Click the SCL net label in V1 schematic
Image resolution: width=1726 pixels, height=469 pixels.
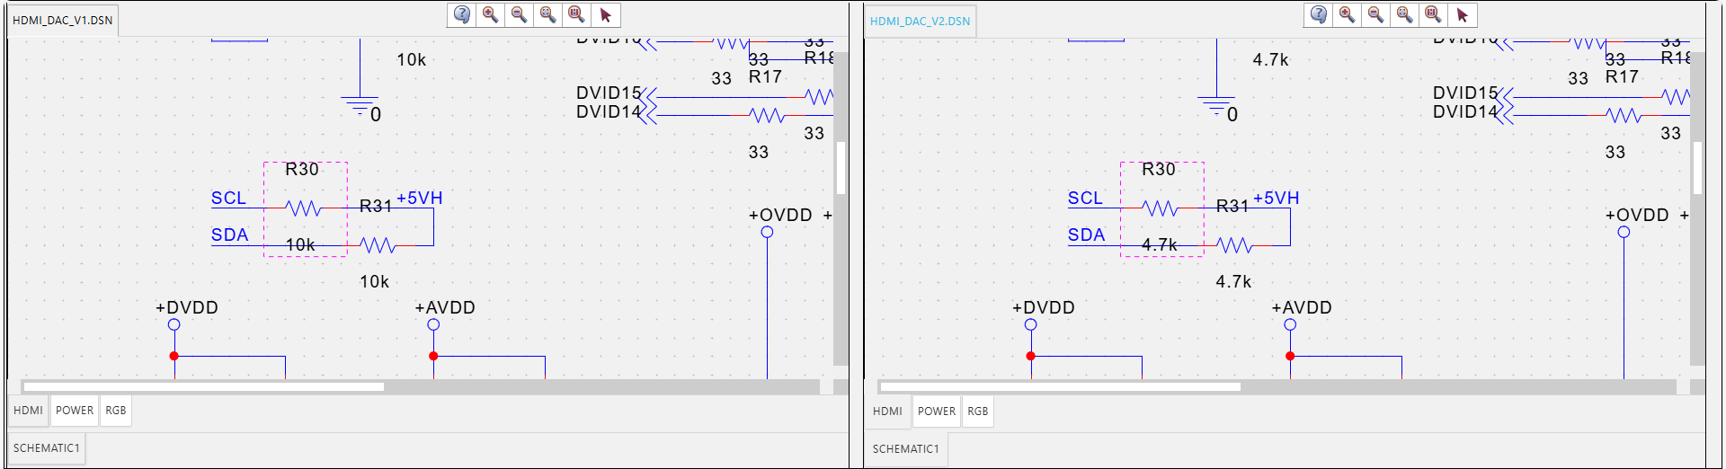coord(228,199)
